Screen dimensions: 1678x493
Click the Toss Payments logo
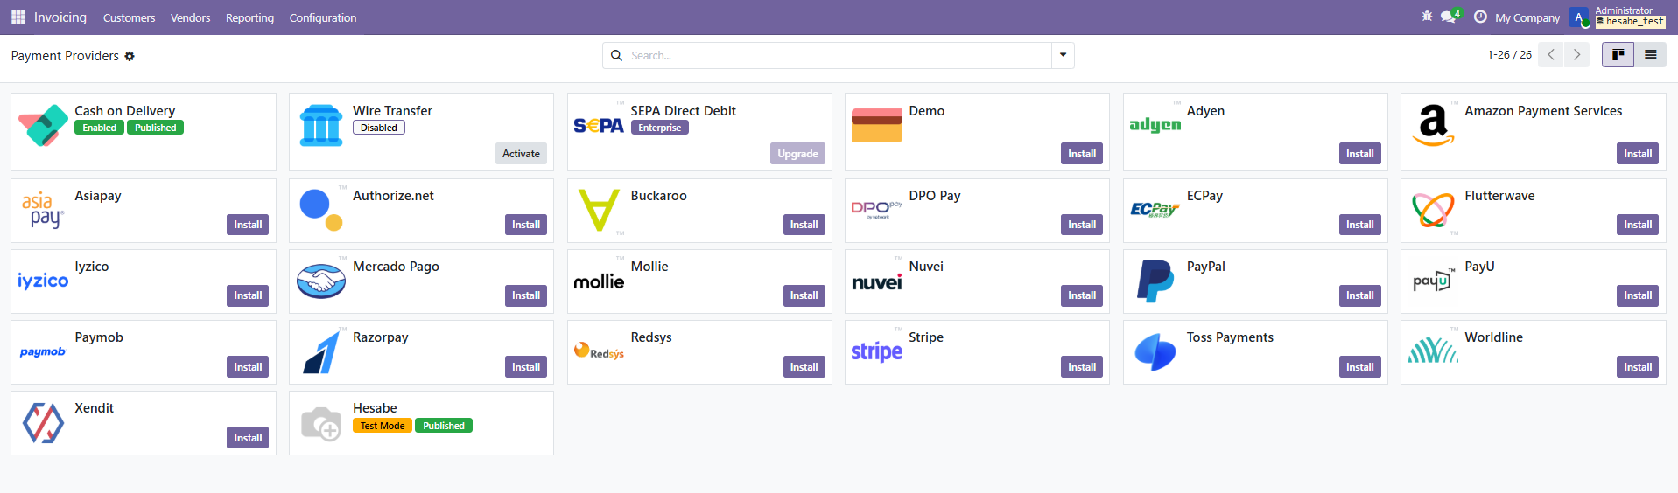pyautogui.click(x=1155, y=352)
